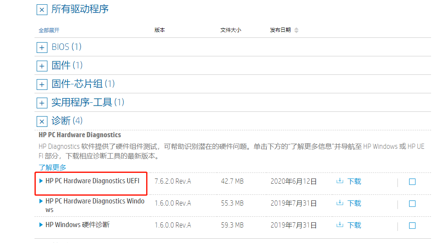444x243 pixels.
Task: Click download icon for HP Windows 硬件诊断
Action: pos(340,225)
